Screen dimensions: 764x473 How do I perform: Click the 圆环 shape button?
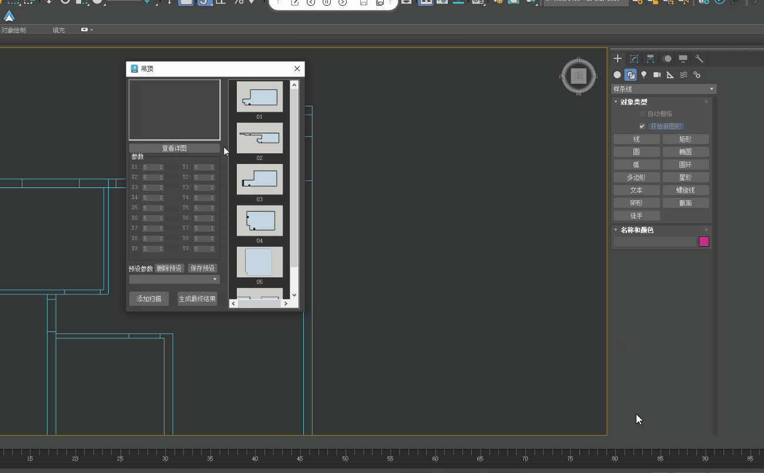pos(686,165)
